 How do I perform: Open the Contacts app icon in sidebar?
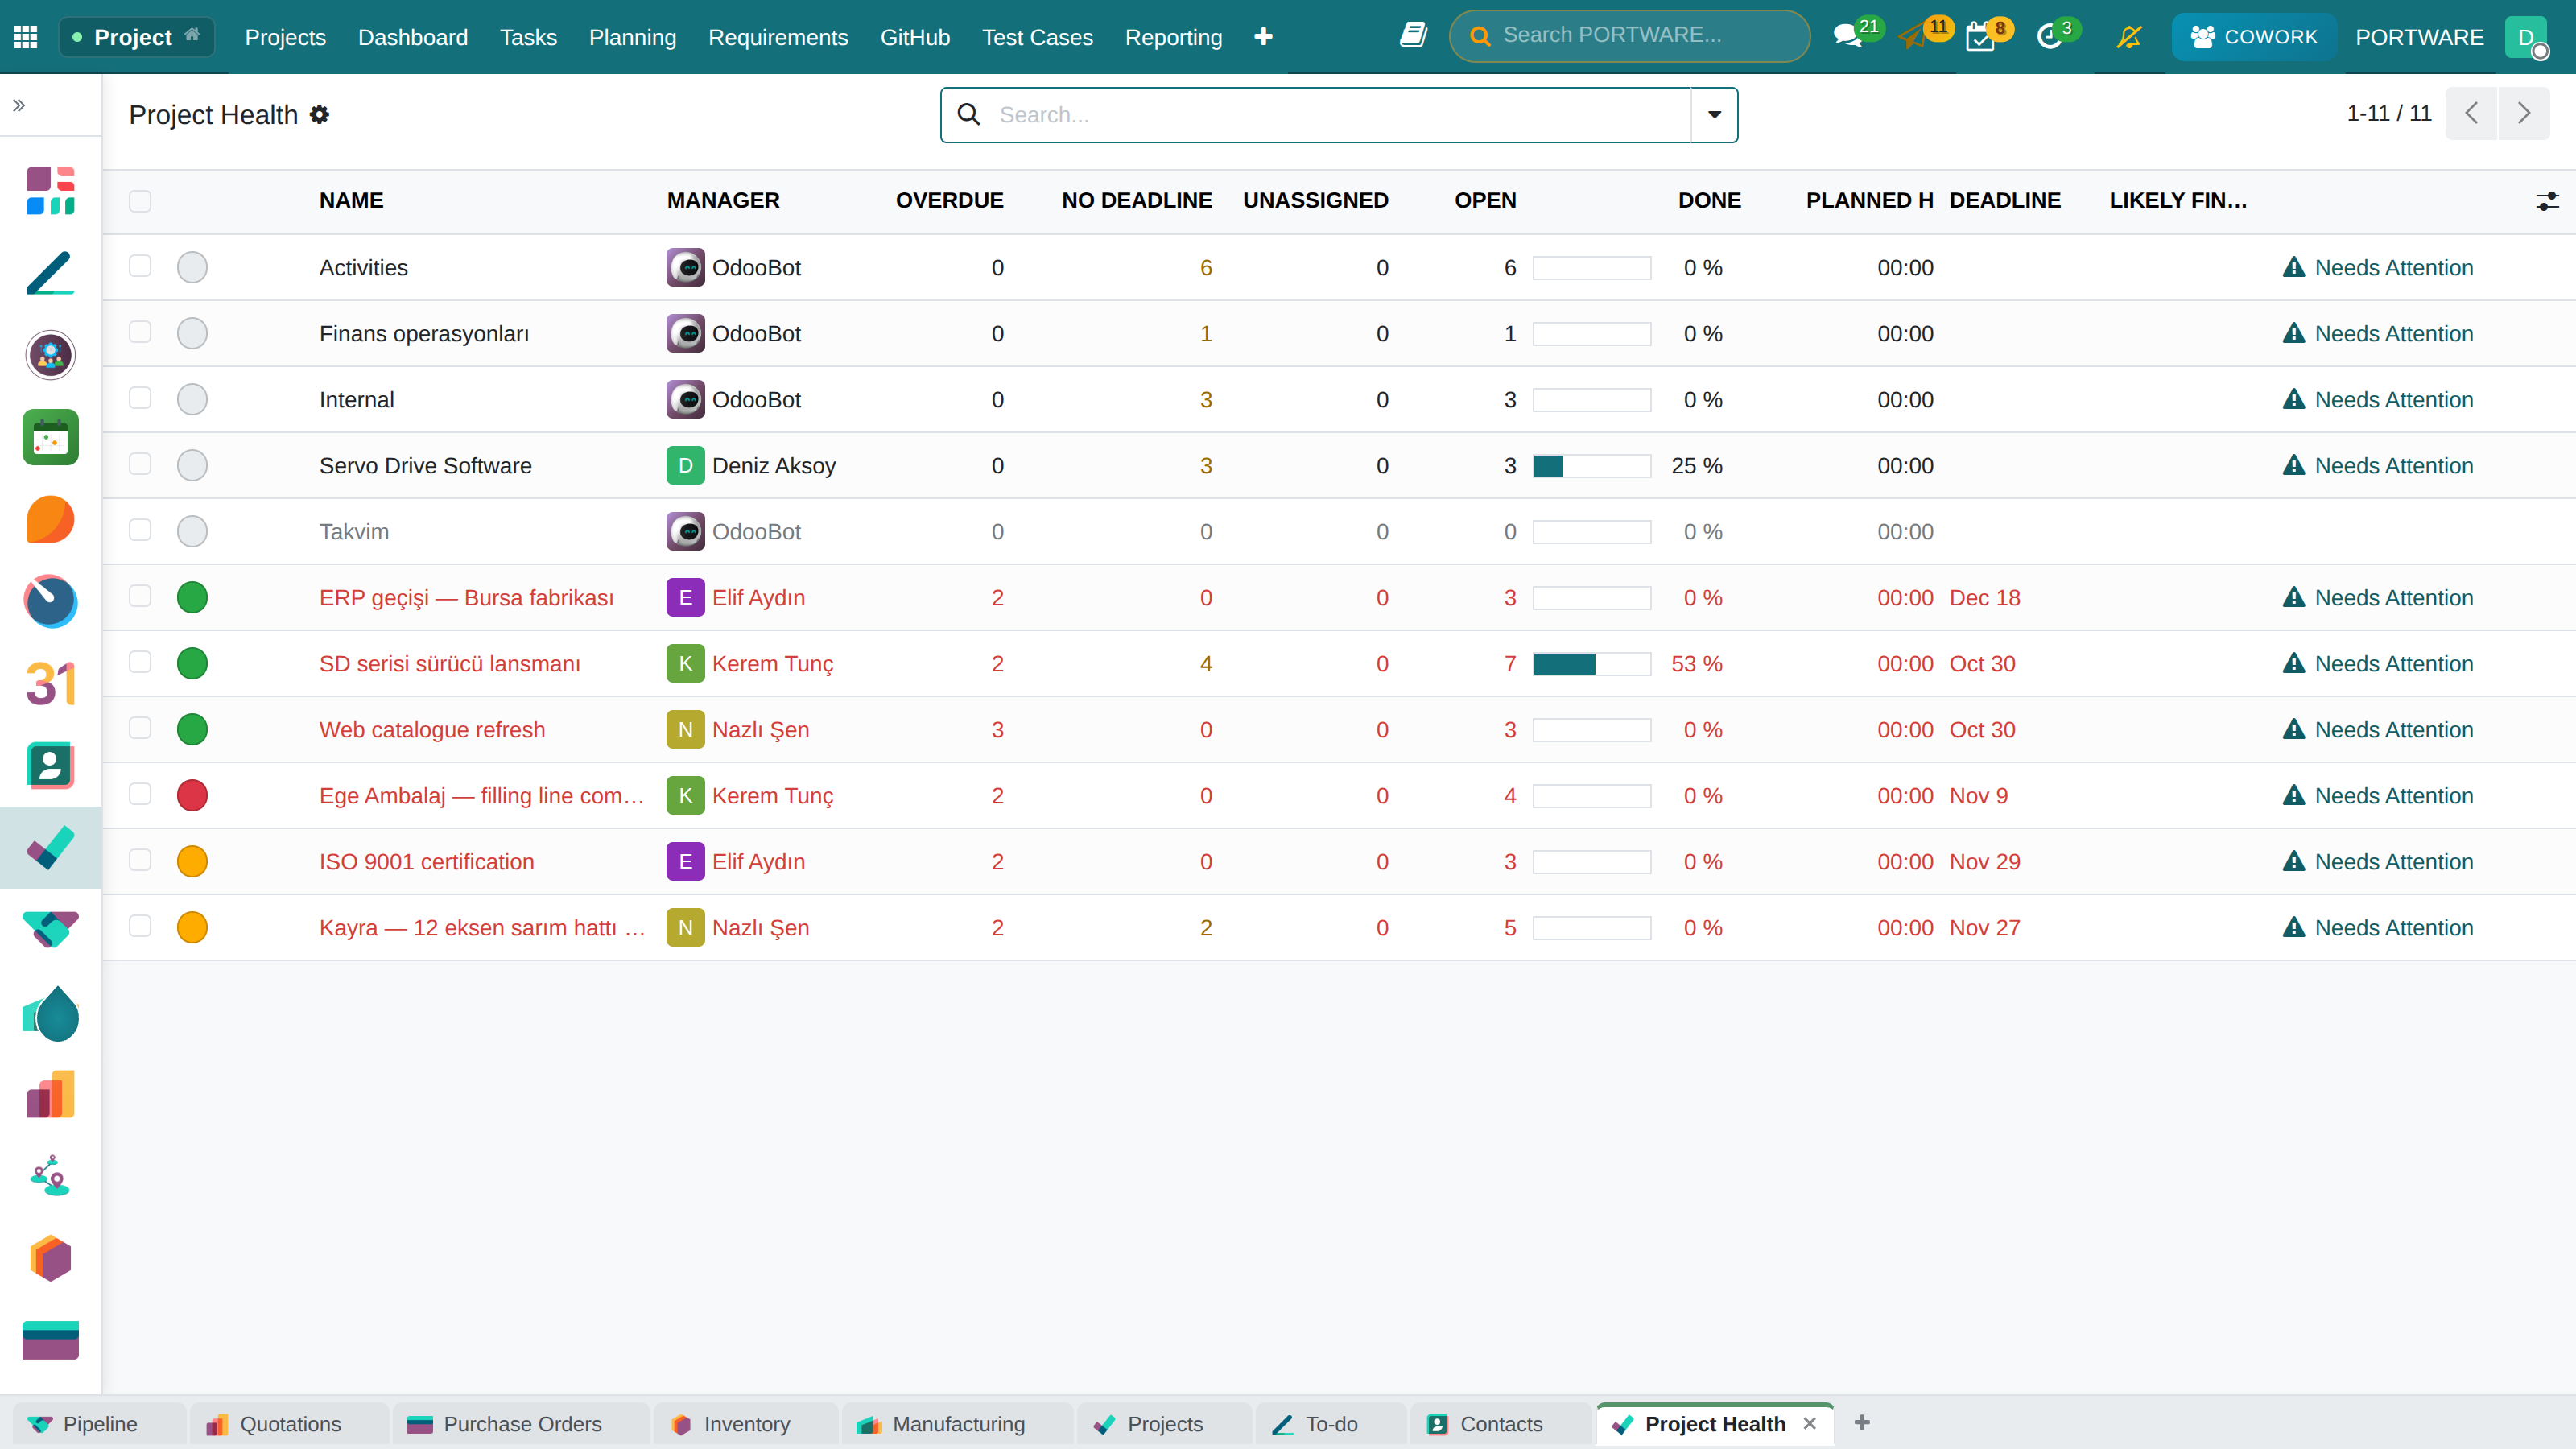click(51, 766)
